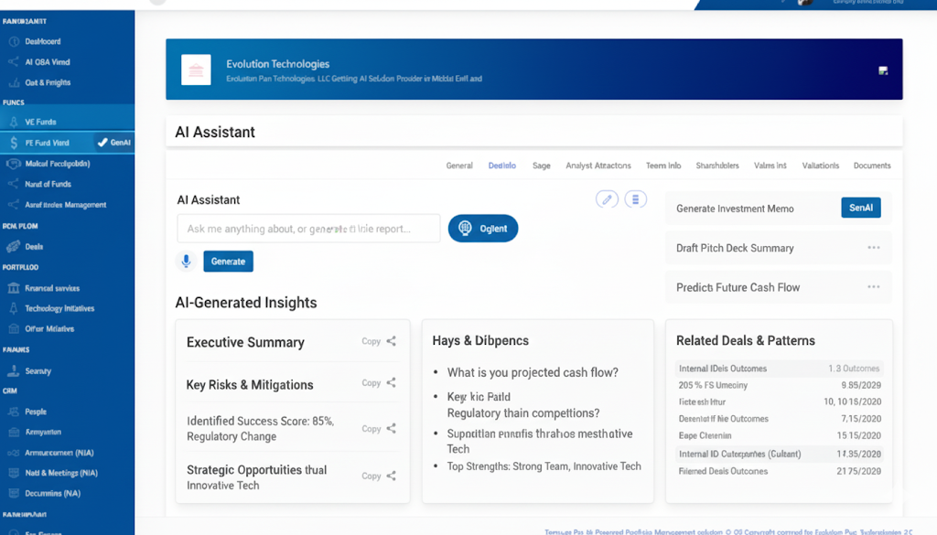Open the Predict Future Cash Flow options menu
Image resolution: width=937 pixels, height=535 pixels.
pos(874,287)
